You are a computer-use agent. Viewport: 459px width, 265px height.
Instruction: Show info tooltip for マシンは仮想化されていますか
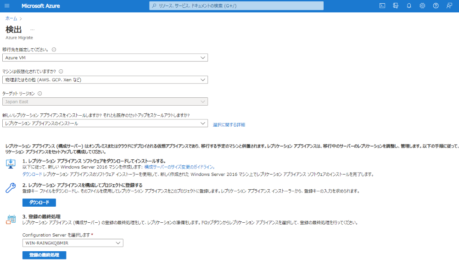[x=61, y=72]
